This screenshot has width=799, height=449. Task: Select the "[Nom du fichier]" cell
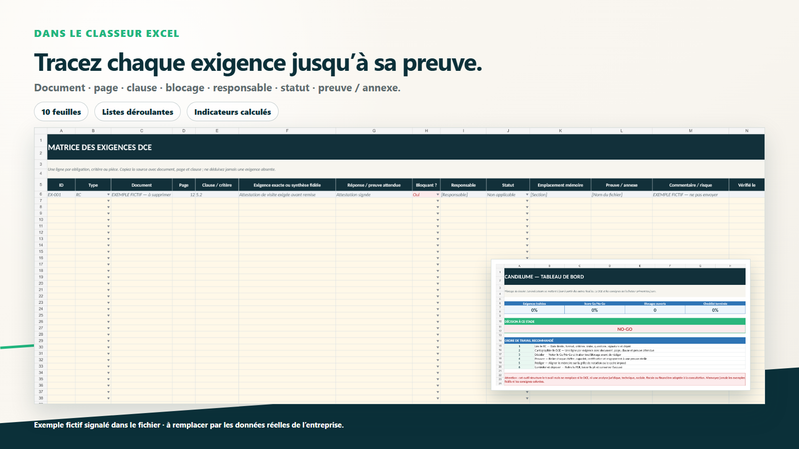coord(622,195)
